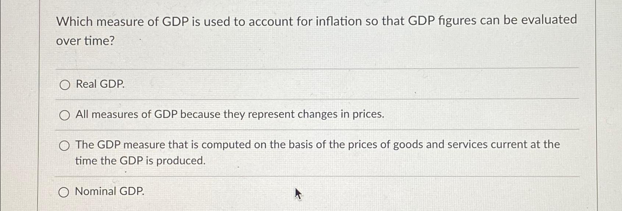Select the Nominal GDP answer option
This screenshot has height=211, width=622.
[x=109, y=191]
